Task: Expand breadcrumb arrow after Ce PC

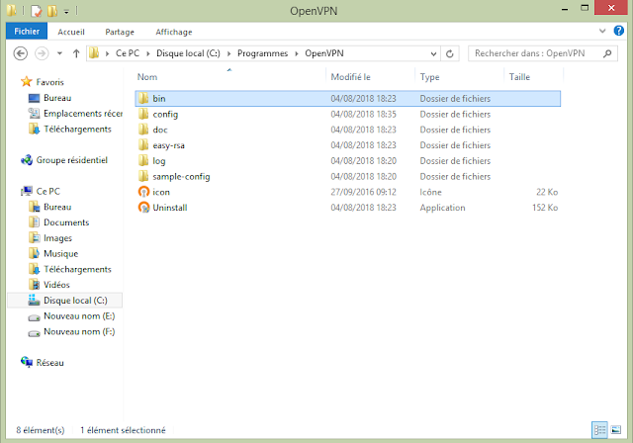Action: click(x=148, y=53)
